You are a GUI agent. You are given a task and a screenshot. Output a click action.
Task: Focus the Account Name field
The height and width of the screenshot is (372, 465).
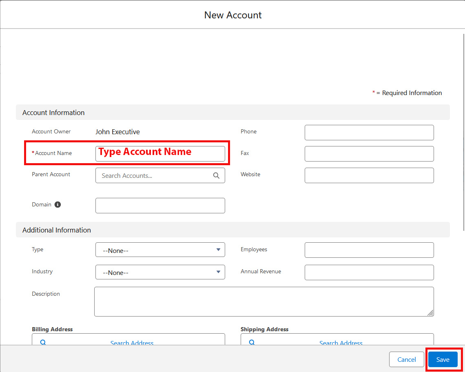(160, 153)
